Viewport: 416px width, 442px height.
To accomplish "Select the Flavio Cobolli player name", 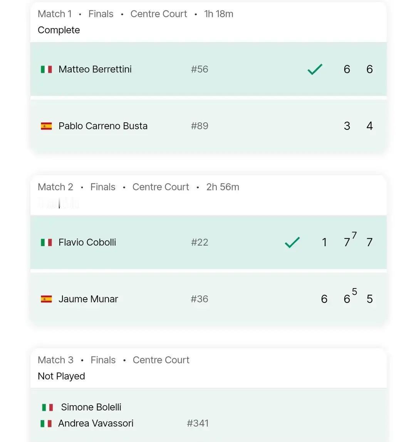I will pyautogui.click(x=87, y=242).
